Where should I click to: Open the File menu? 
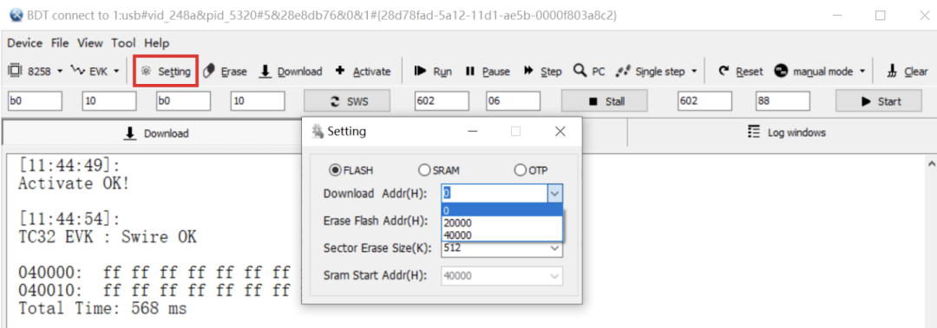pos(60,43)
